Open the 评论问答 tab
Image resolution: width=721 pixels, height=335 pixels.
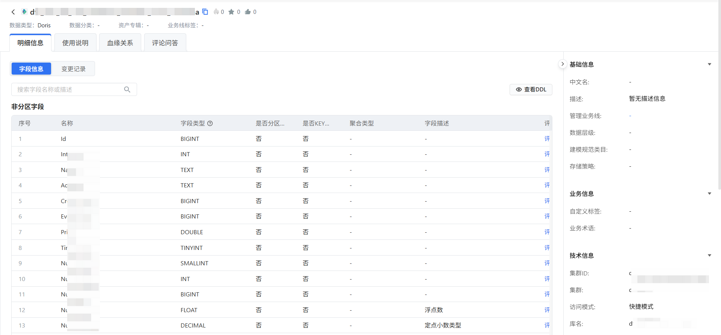[165, 43]
